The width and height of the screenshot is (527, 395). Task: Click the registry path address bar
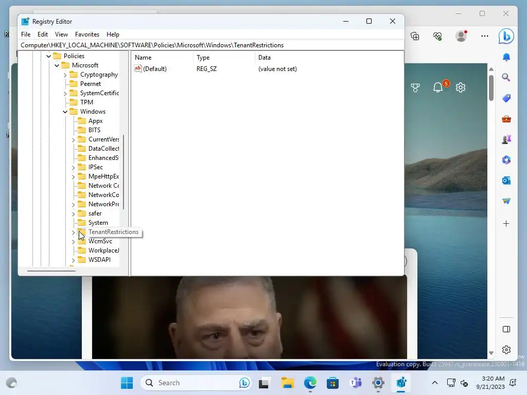211,45
